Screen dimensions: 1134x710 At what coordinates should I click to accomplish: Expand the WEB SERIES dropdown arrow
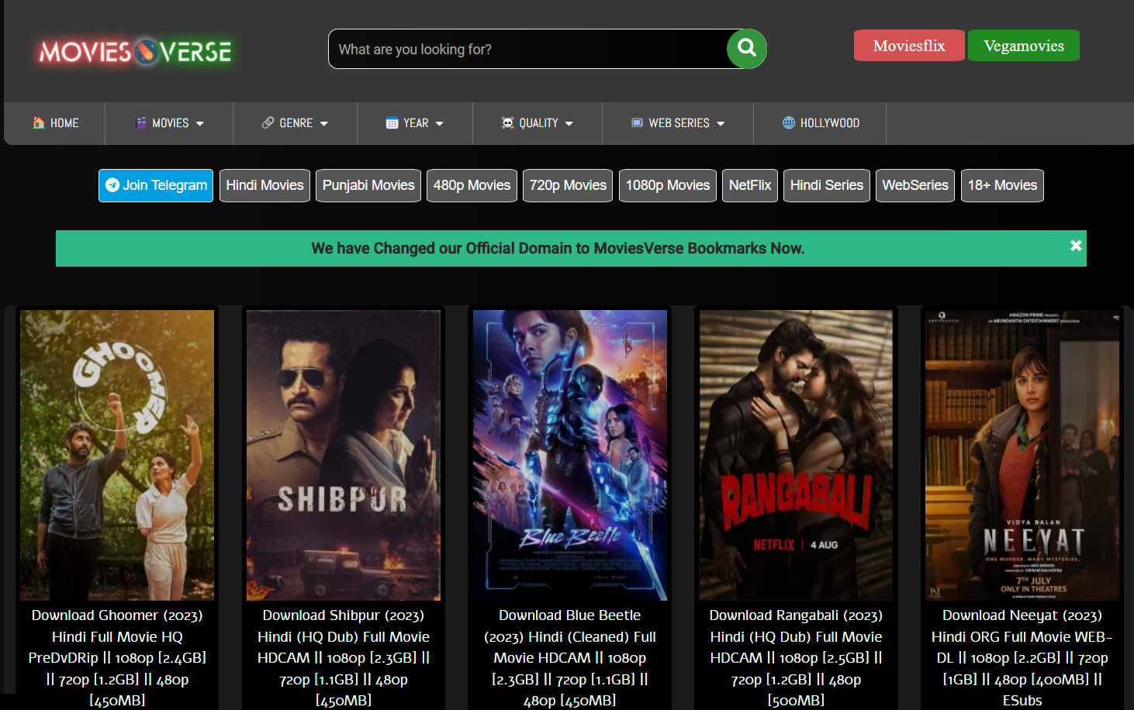(x=721, y=124)
